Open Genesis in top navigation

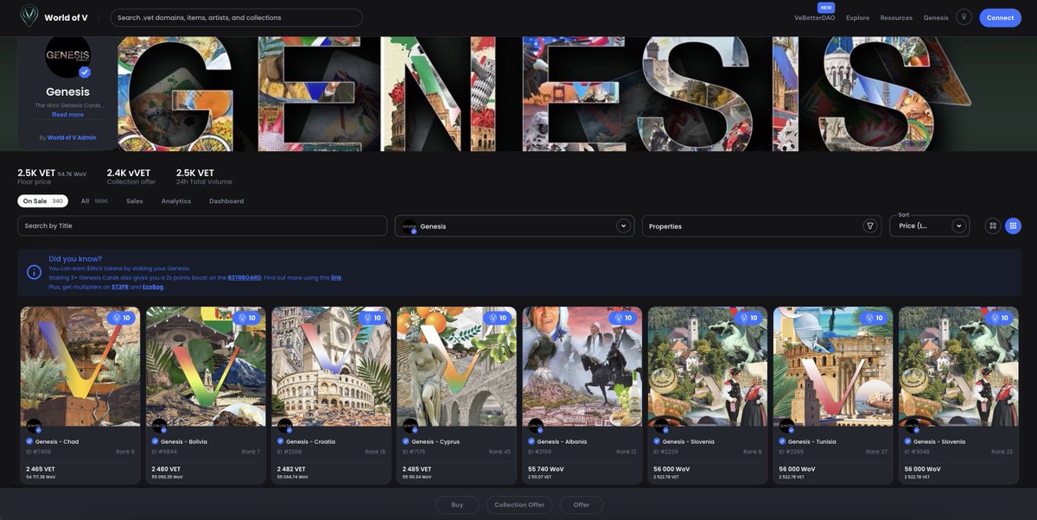[x=936, y=17]
